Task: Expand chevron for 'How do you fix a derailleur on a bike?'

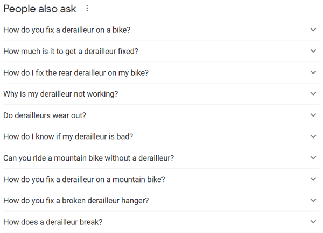Action: [313, 30]
